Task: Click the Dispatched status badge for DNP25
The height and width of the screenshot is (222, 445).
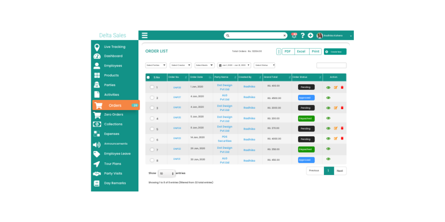Action: click(x=306, y=119)
